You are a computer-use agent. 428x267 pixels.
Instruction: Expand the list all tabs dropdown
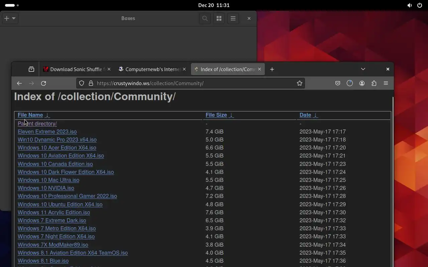click(363, 69)
